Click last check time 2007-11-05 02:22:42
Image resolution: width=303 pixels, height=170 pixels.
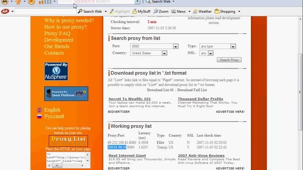point(212,147)
